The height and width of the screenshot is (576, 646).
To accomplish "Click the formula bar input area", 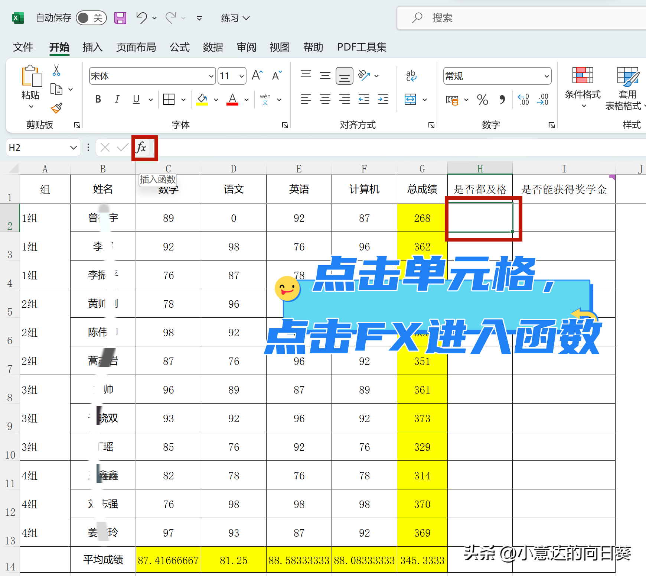I will click(x=400, y=148).
